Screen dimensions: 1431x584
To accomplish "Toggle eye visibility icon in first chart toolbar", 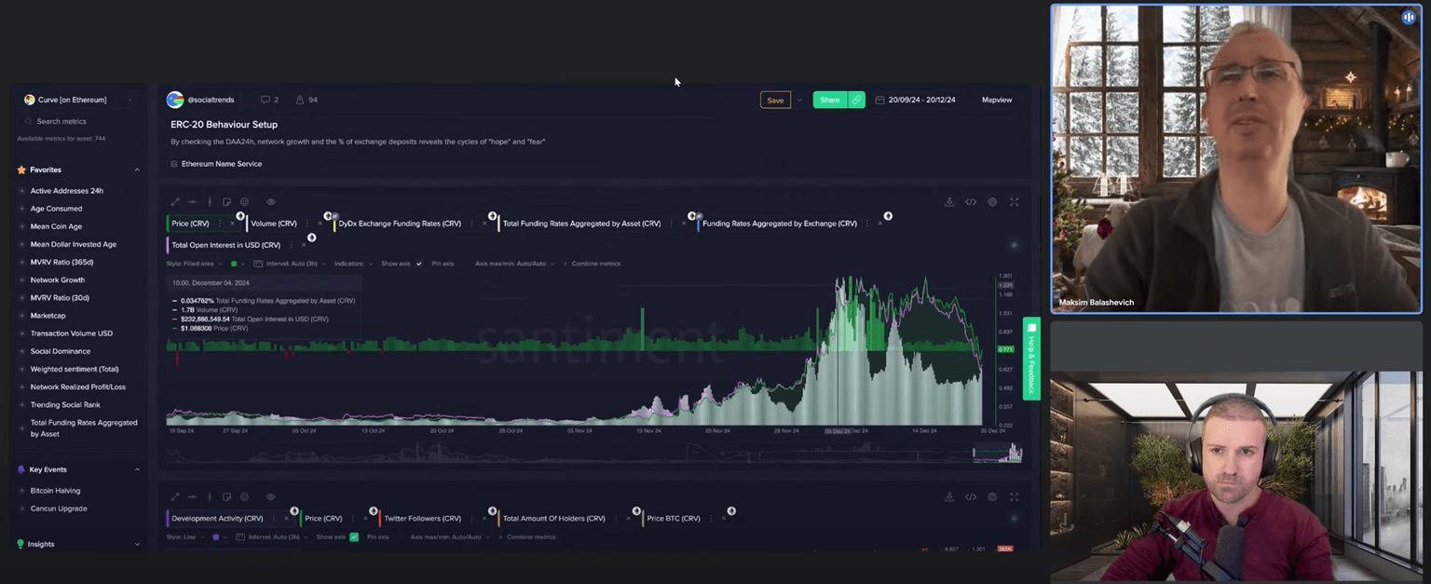I will click(271, 202).
